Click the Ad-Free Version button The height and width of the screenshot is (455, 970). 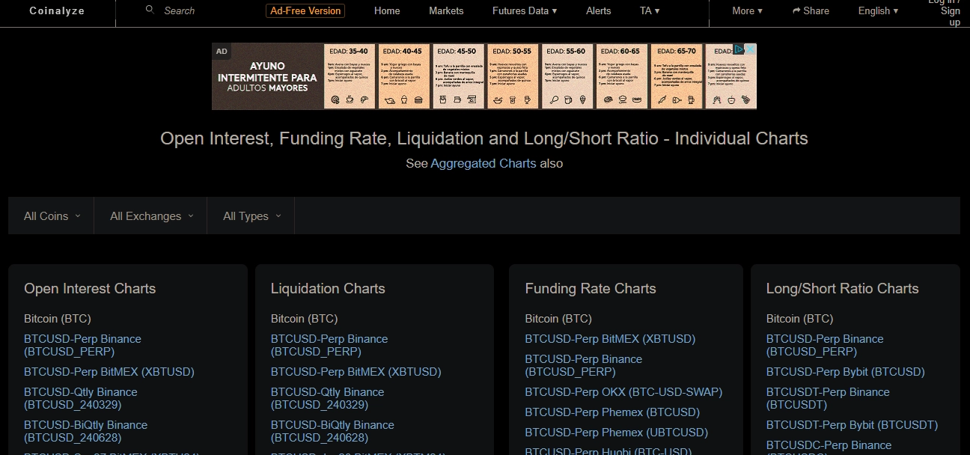pos(305,10)
